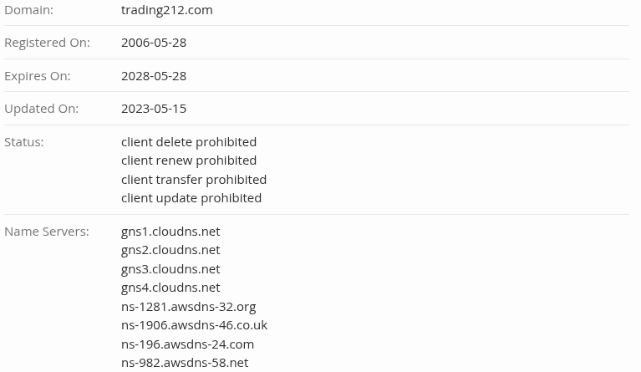Click name server gns4.cloudns.net
The height and width of the screenshot is (372, 641).
170,288
